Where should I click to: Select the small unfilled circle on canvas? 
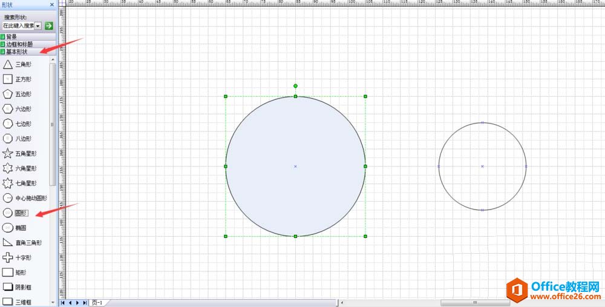click(482, 167)
